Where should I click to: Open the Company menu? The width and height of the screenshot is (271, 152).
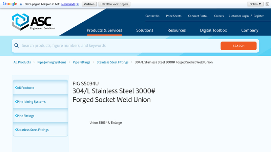pos(250,30)
